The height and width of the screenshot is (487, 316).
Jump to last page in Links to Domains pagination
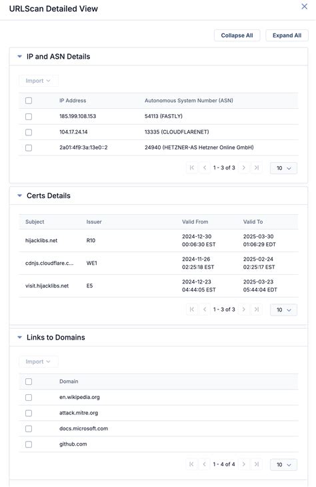(x=257, y=464)
